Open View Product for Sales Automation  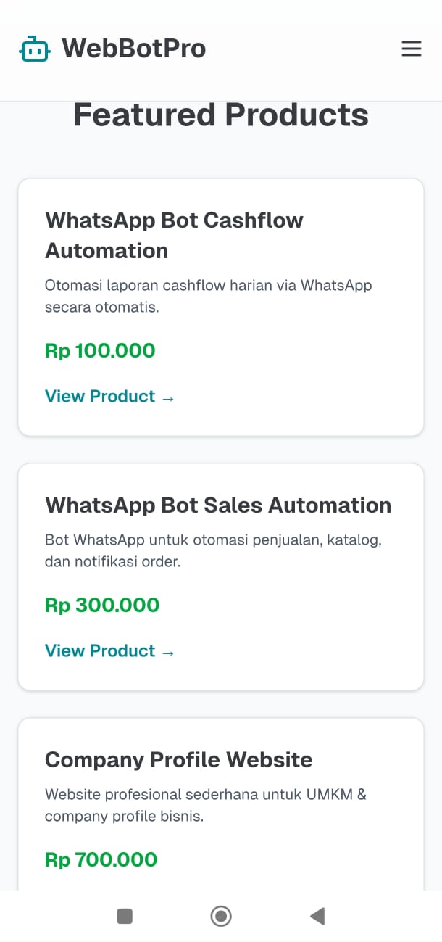[x=100, y=650]
